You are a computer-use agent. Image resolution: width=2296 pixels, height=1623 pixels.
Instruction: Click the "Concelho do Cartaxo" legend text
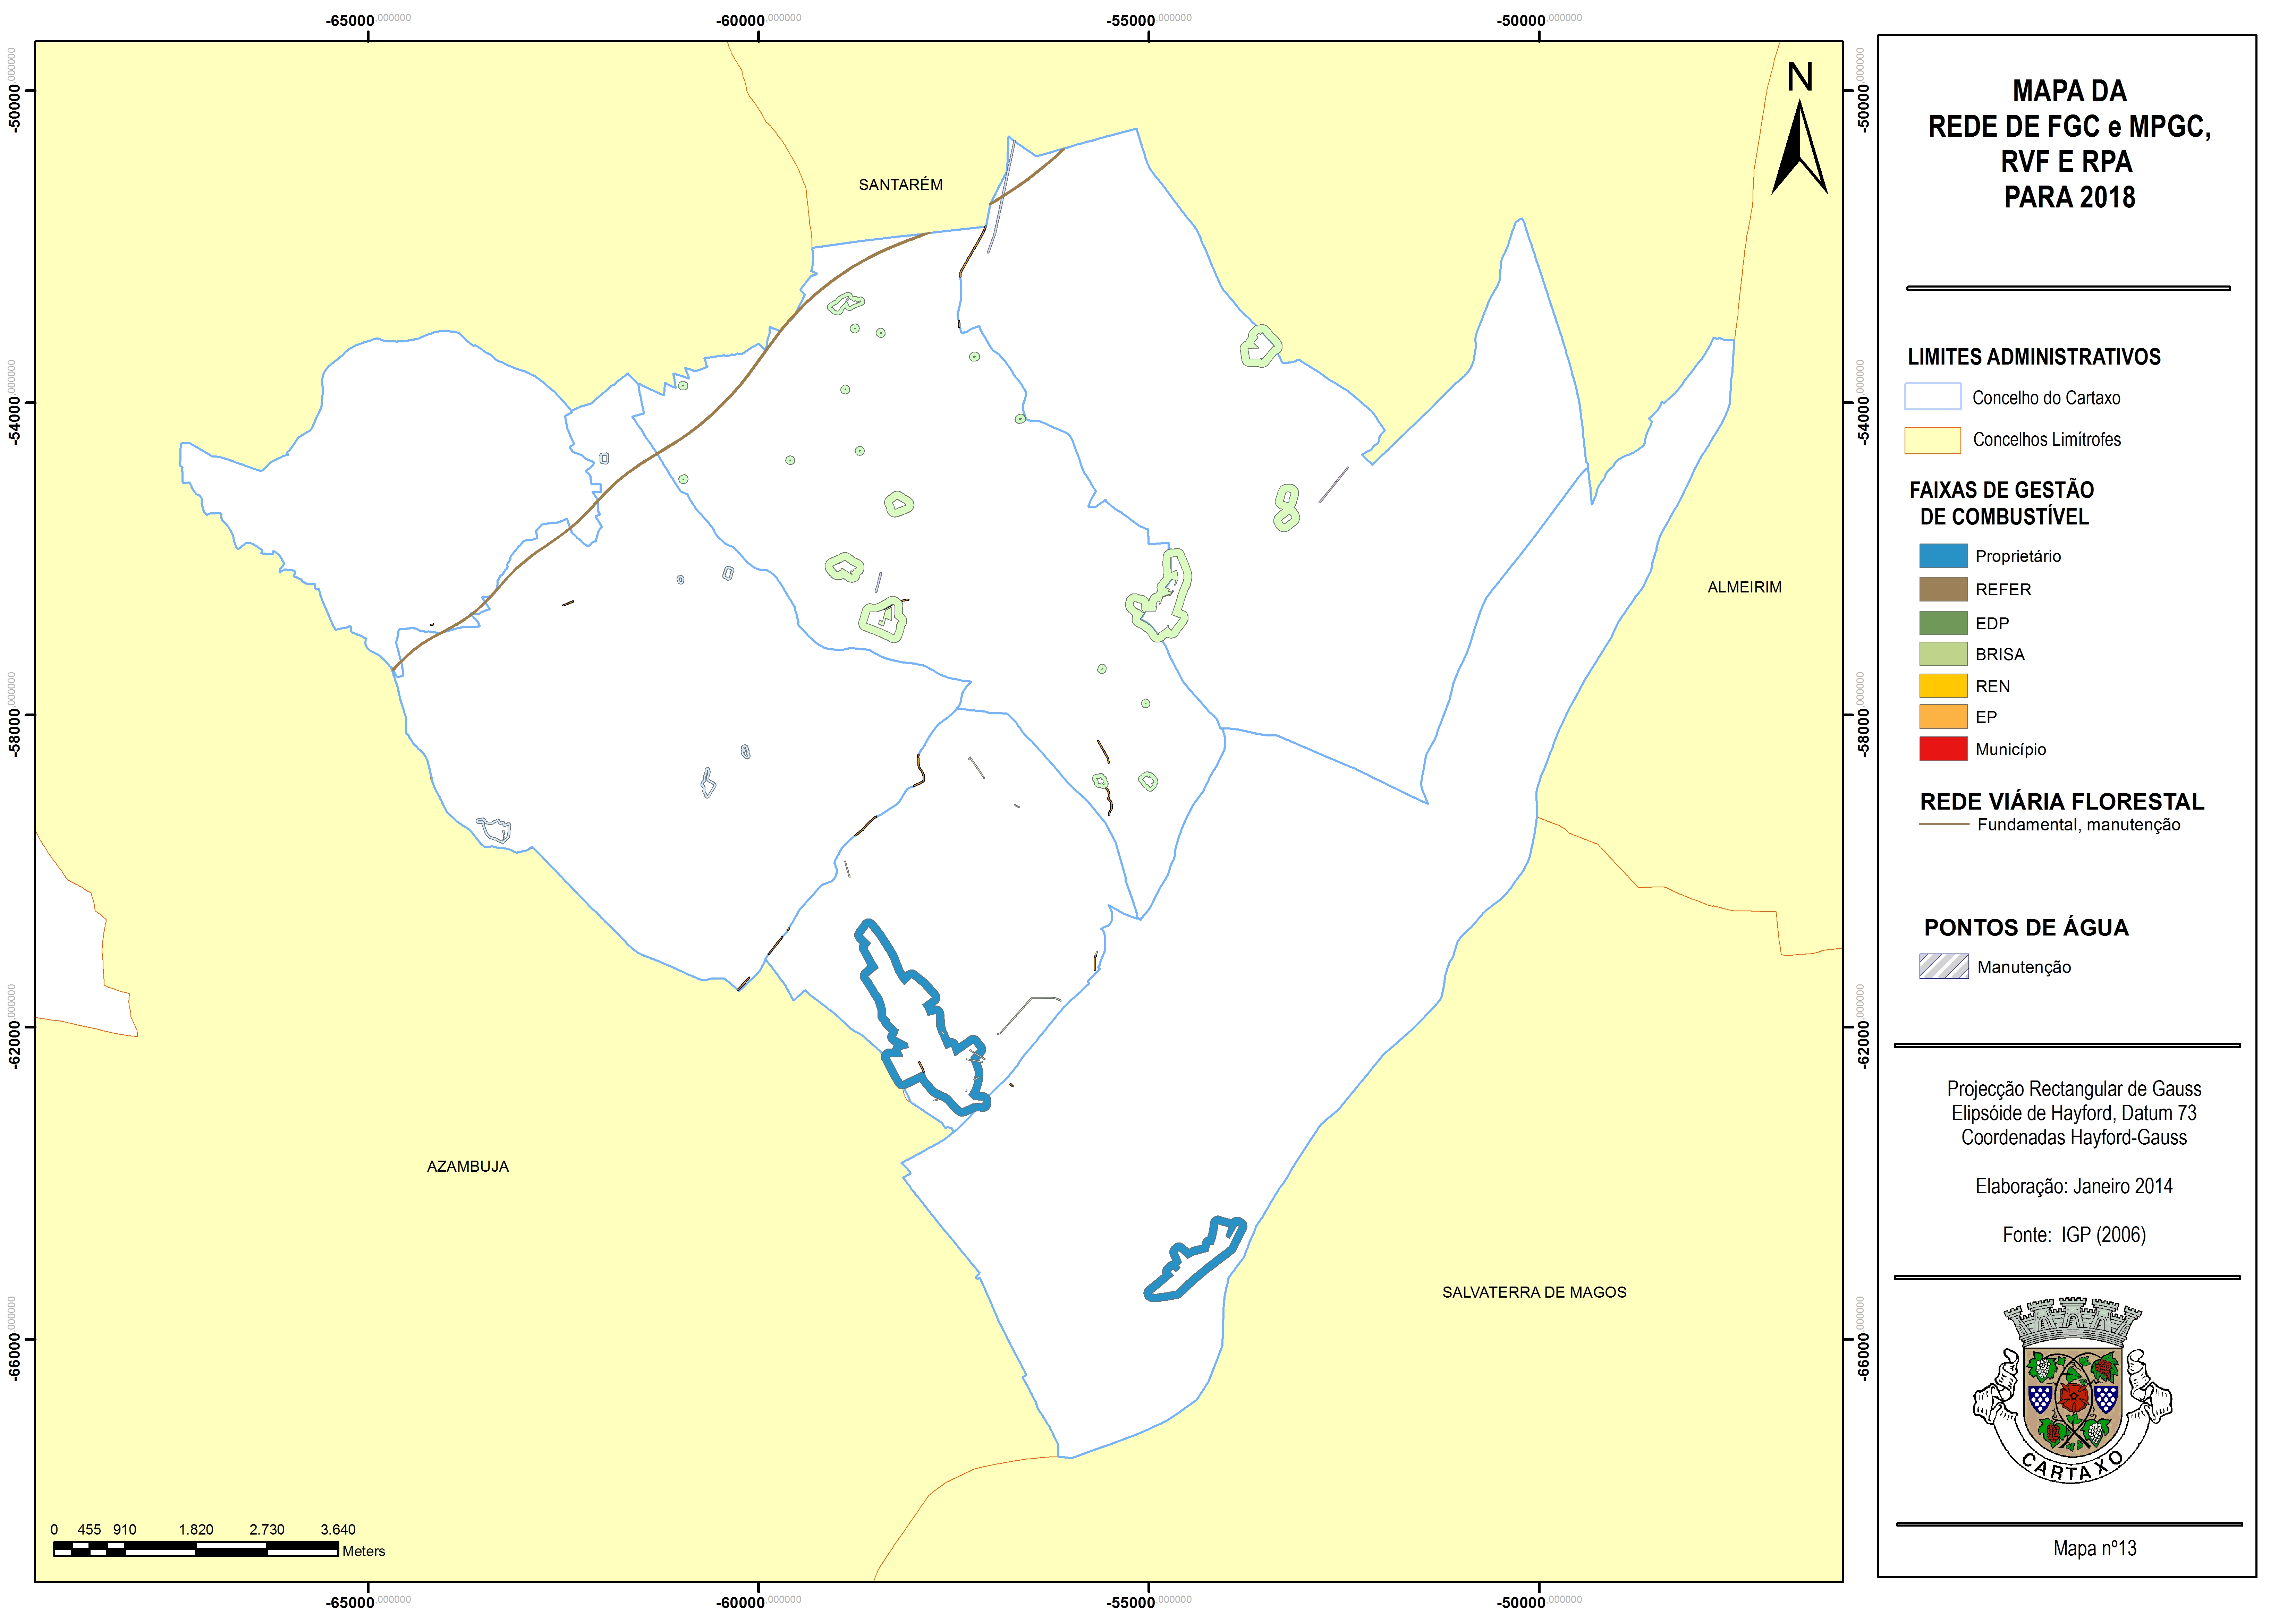pos(2046,398)
